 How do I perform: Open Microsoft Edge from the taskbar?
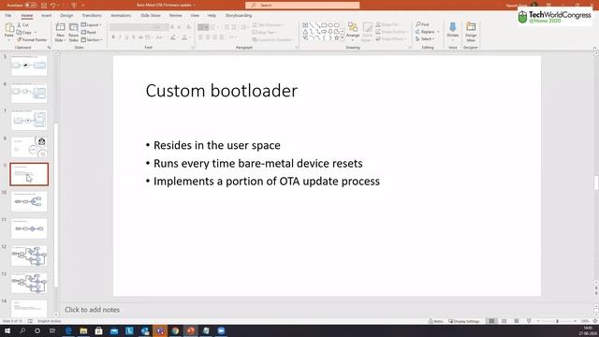68,330
